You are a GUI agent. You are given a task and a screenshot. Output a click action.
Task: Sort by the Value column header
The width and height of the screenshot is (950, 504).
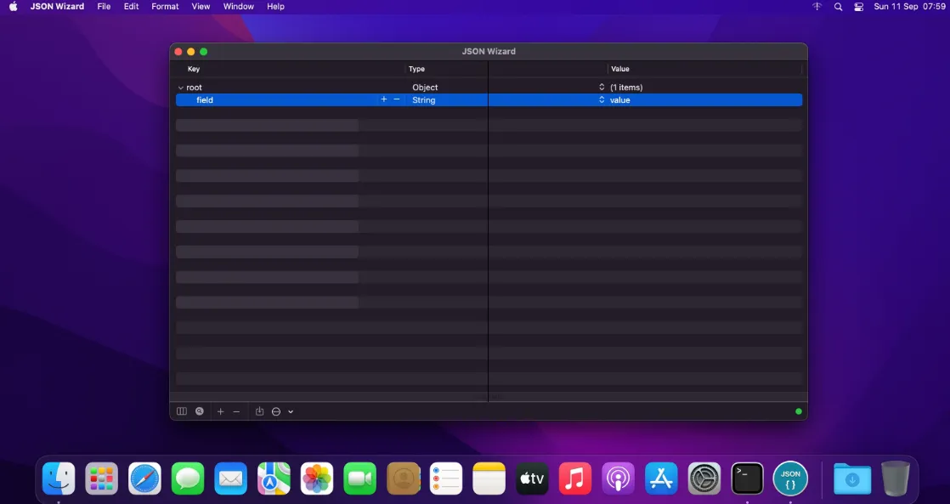point(620,69)
